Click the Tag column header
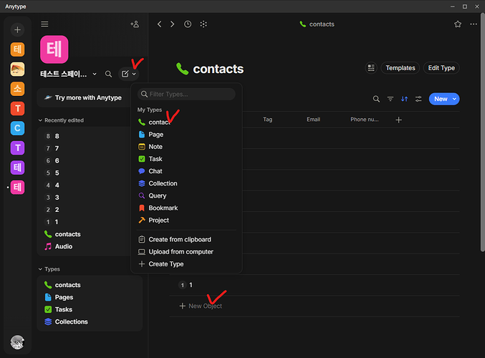The height and width of the screenshot is (358, 485). pos(267,120)
